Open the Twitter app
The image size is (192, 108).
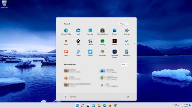(90, 53)
